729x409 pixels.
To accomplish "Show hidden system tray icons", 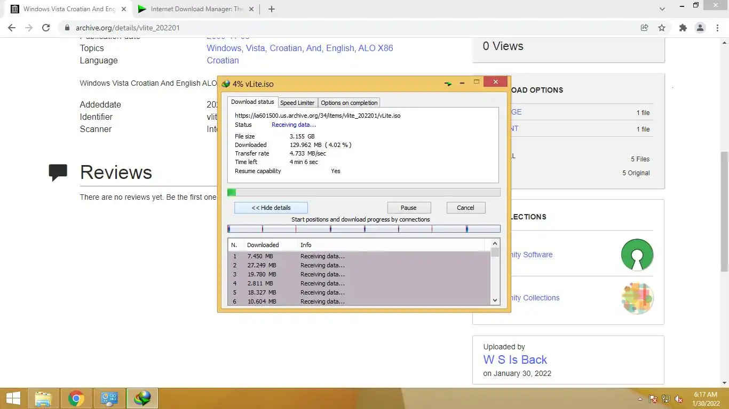I will tap(640, 399).
